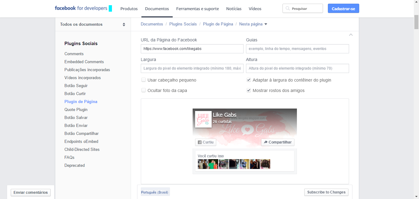Toggle Usar cabeçalho pequeno checkbox

tap(143, 80)
